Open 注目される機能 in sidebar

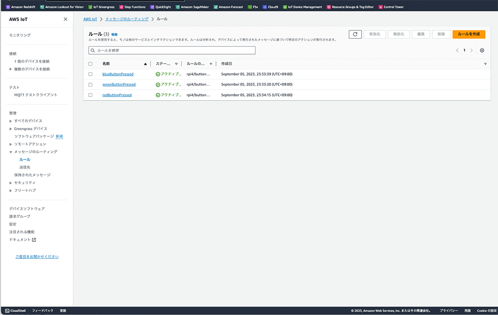[21, 232]
